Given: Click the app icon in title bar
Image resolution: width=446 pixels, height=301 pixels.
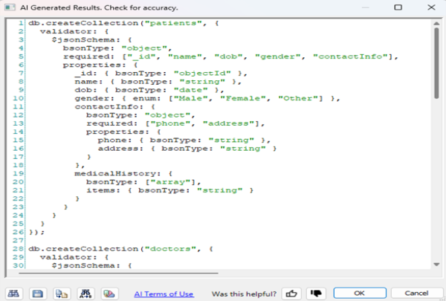Looking at the screenshot, I should click(11, 7).
